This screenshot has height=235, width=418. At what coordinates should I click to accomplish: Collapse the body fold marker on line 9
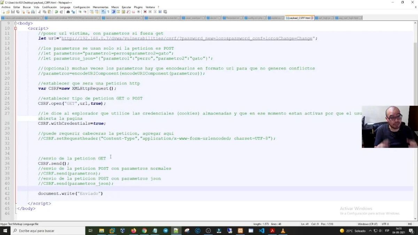(15, 23)
